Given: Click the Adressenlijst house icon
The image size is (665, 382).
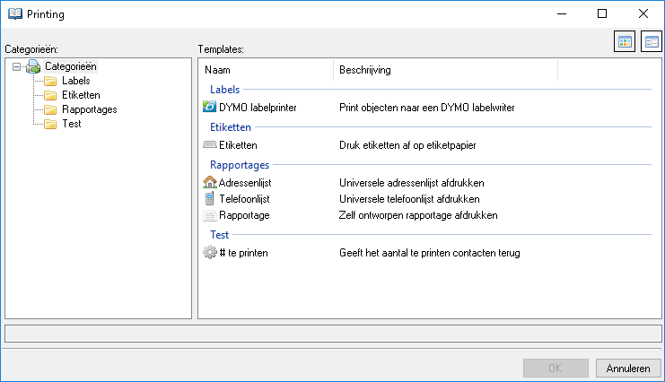Looking at the screenshot, I should (x=210, y=182).
